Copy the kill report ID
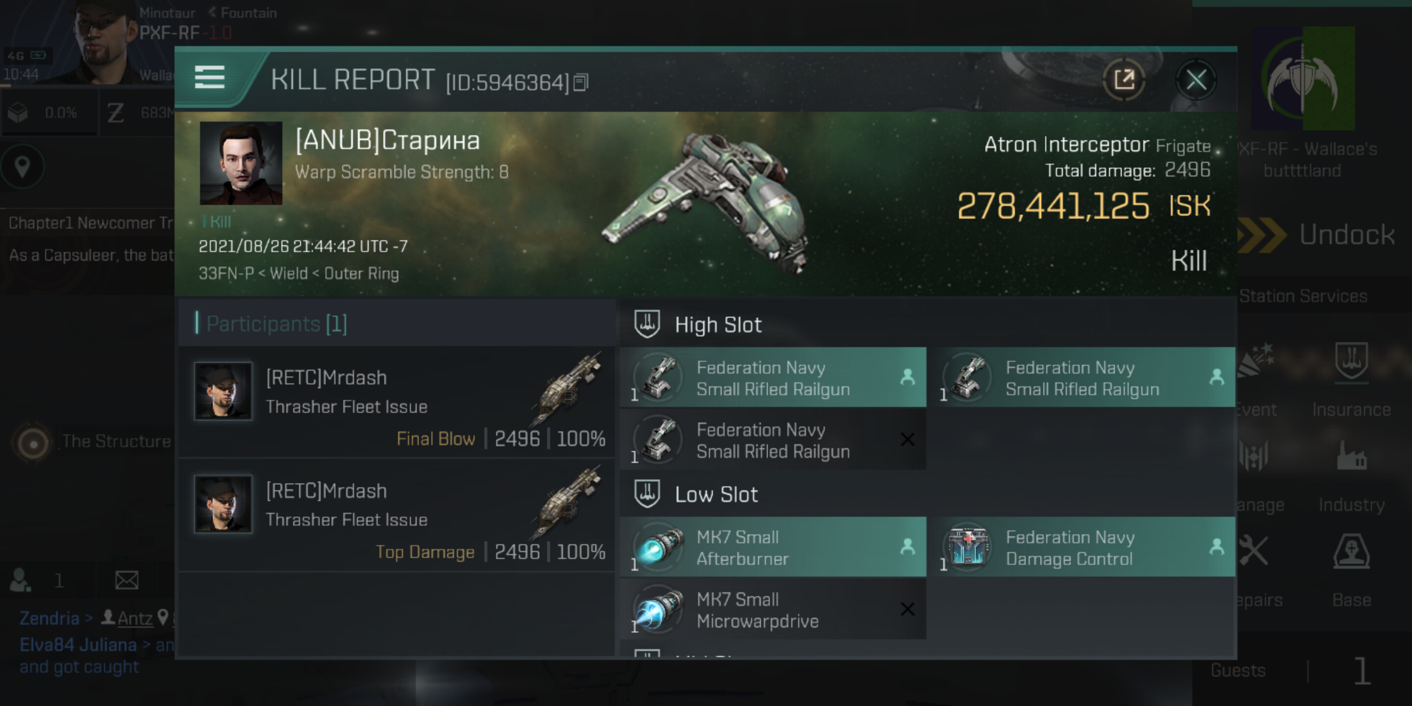1412x706 pixels. (581, 83)
